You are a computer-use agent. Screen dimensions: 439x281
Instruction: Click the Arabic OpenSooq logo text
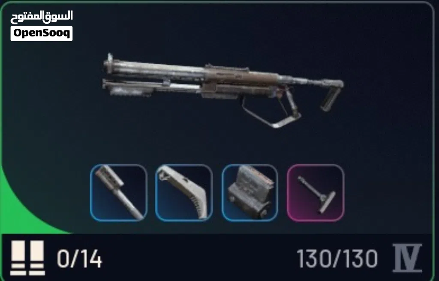(x=42, y=18)
